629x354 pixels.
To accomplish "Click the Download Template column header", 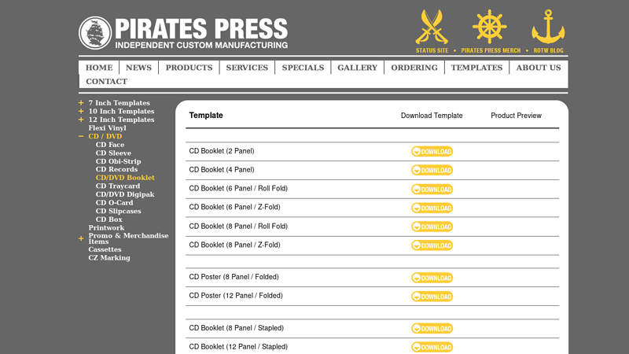I will pos(432,116).
